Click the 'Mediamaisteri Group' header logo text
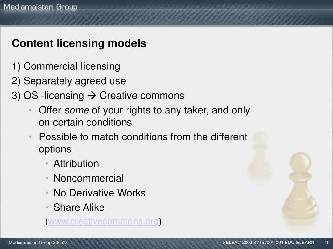The image size is (333, 249). (40, 7)
